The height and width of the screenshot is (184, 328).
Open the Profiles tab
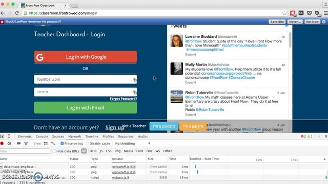pyautogui.click(x=108, y=136)
